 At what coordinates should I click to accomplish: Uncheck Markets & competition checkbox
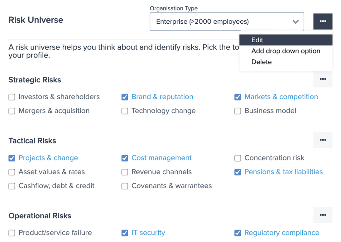(238, 97)
